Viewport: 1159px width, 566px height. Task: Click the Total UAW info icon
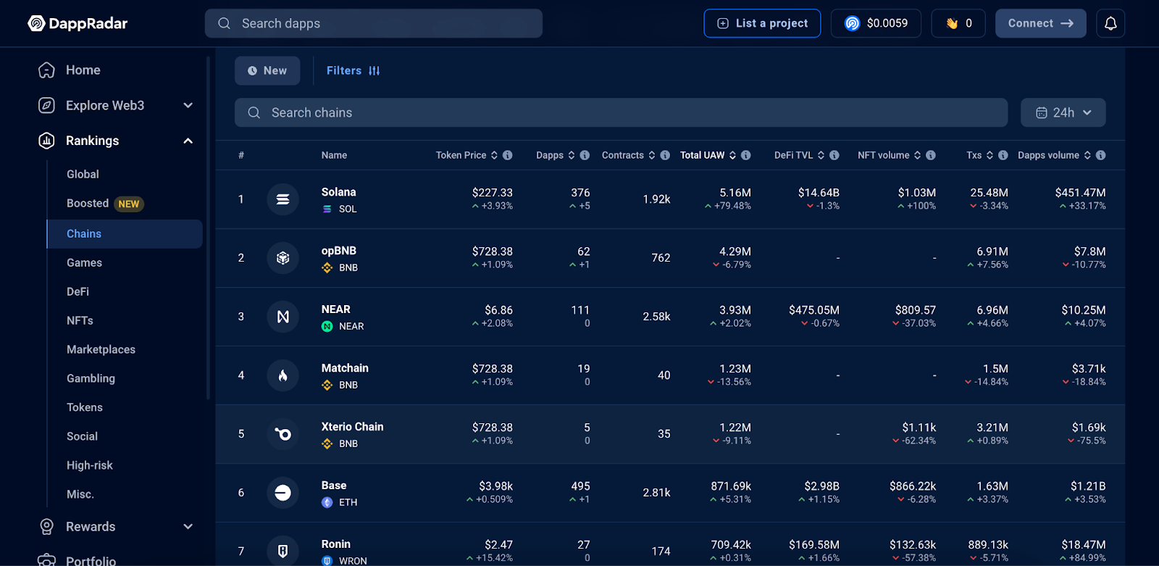click(745, 155)
